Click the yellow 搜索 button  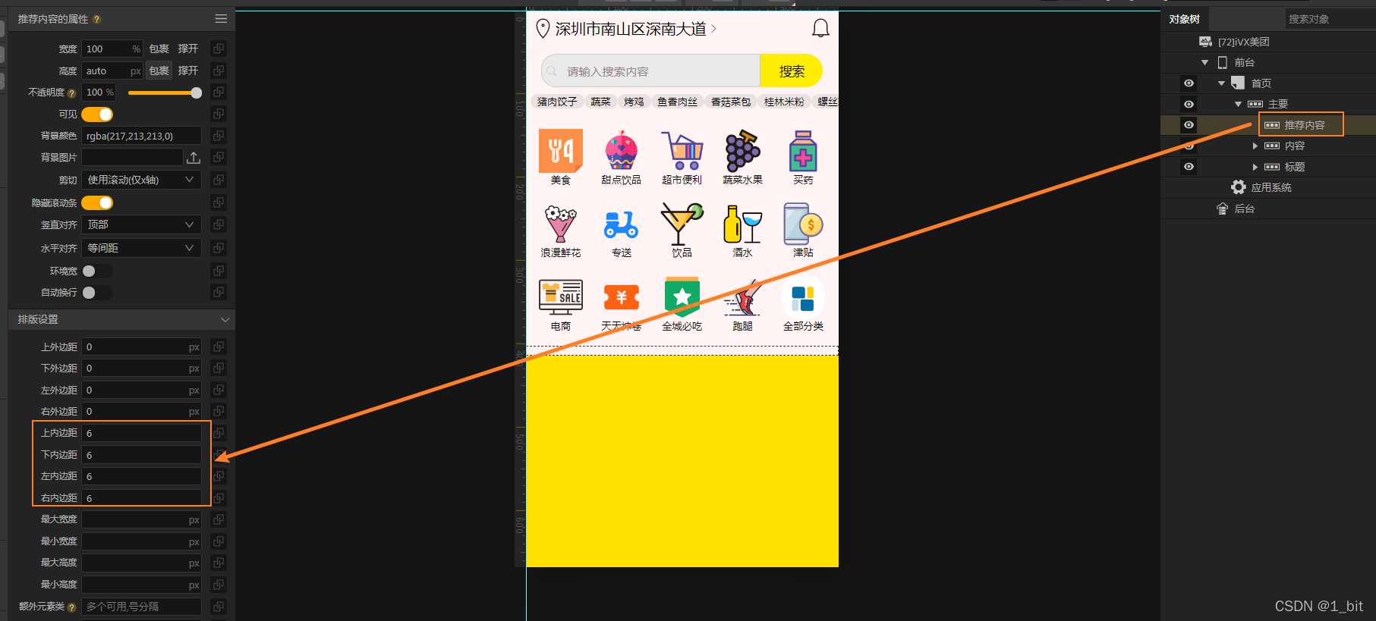[791, 71]
